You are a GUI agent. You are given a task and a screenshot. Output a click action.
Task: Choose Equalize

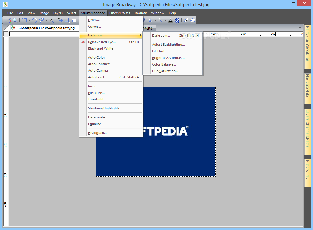(x=111, y=124)
